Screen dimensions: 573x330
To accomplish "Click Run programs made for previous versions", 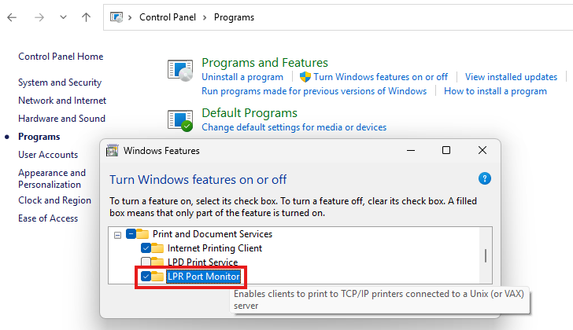I will pyautogui.click(x=314, y=91).
